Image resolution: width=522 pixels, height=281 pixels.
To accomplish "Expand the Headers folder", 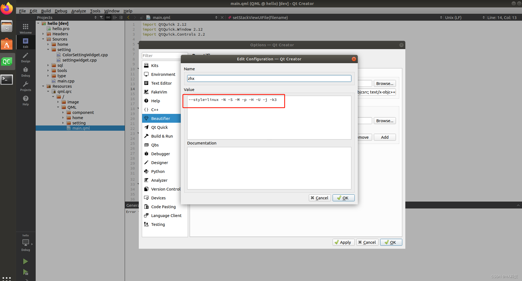I will 43,34.
